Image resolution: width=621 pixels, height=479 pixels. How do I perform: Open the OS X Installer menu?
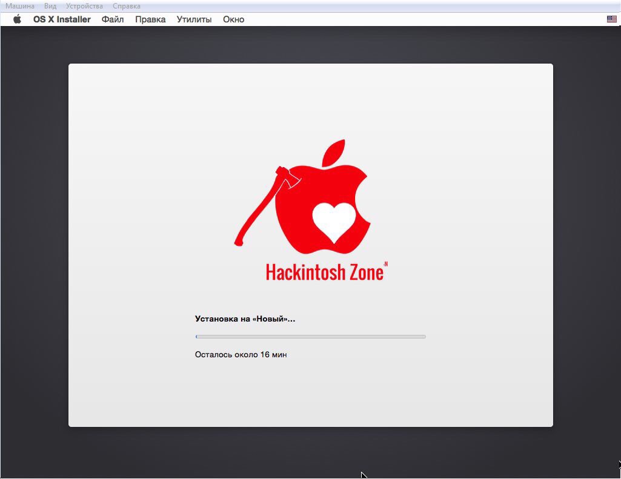(x=62, y=19)
